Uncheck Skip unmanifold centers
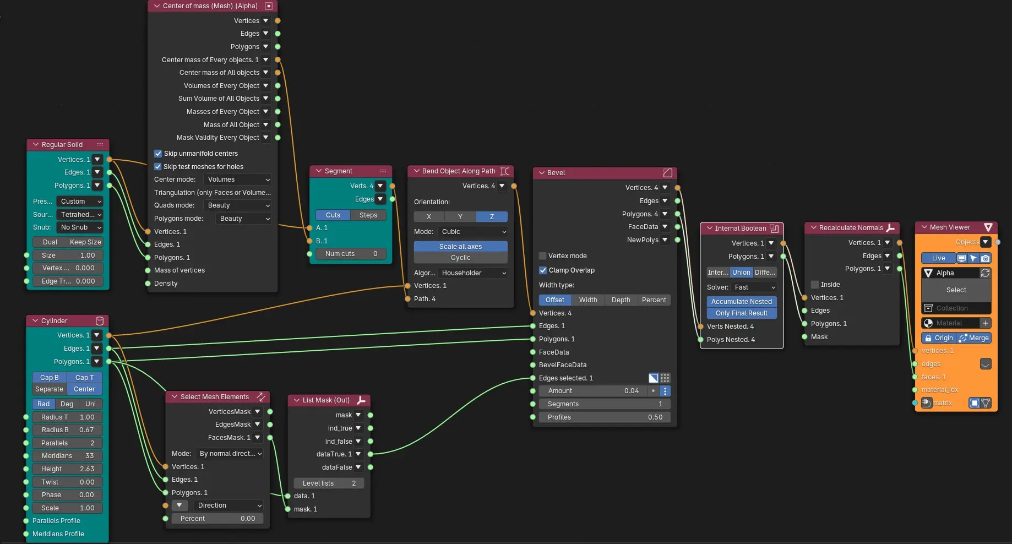Image resolution: width=1012 pixels, height=544 pixels. coord(158,154)
